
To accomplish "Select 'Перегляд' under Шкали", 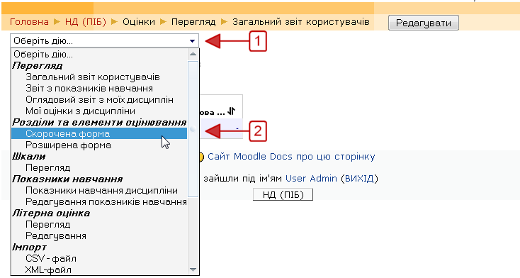I will (99, 168).
